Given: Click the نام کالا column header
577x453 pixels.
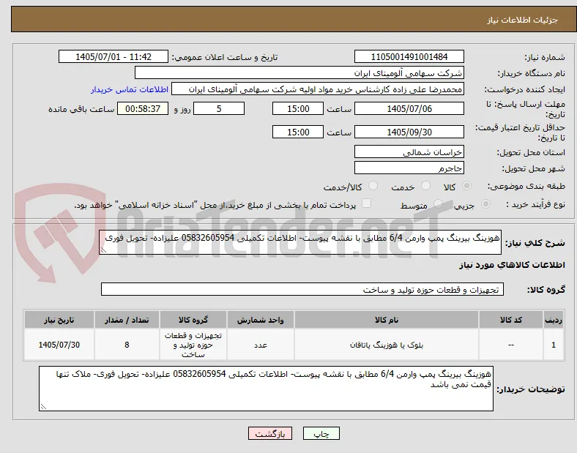Looking at the screenshot, I should coord(387,320).
